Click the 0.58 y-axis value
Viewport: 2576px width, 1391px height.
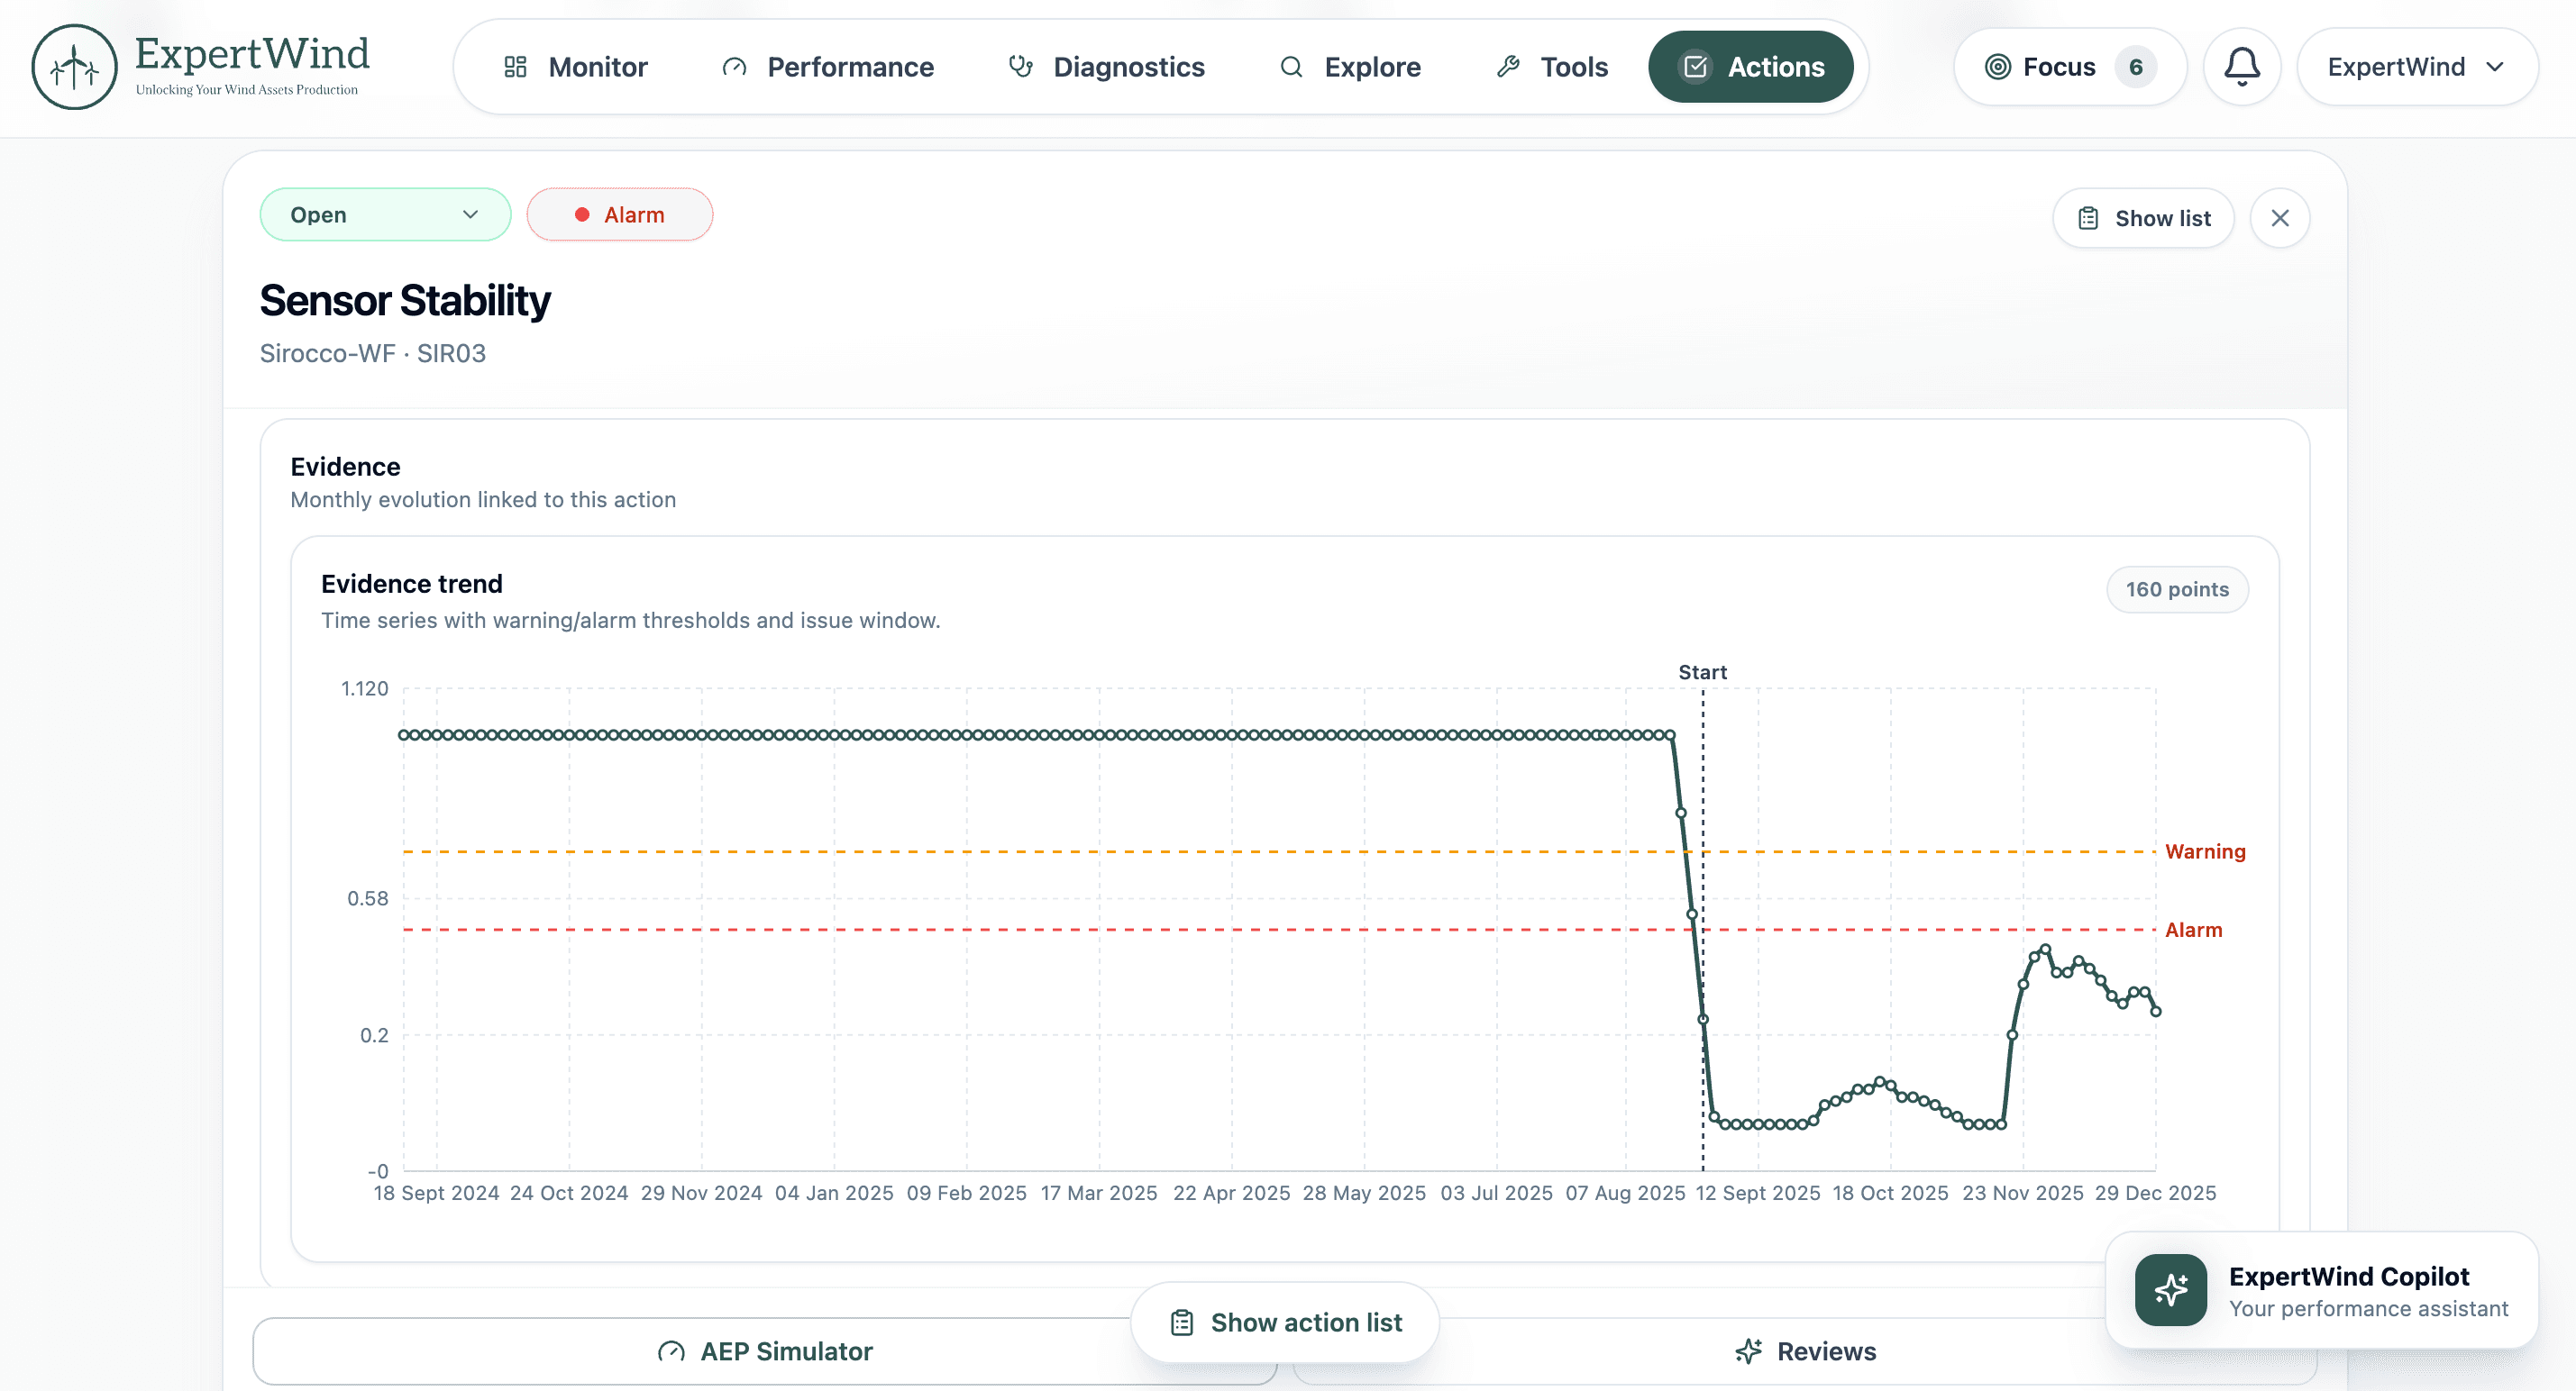click(x=368, y=898)
